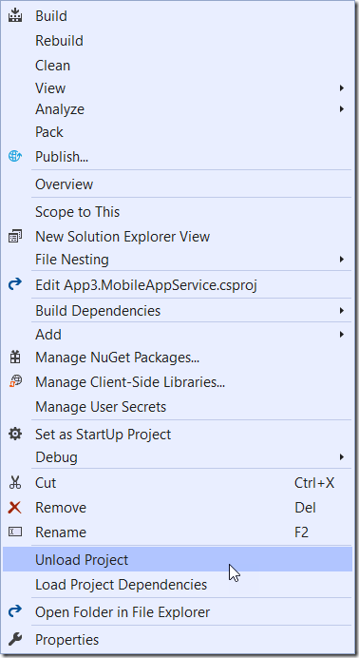Click the Rename icon

[x=15, y=532]
